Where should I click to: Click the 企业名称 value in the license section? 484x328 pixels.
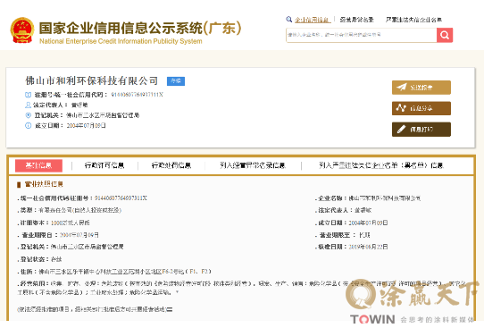(x=385, y=198)
